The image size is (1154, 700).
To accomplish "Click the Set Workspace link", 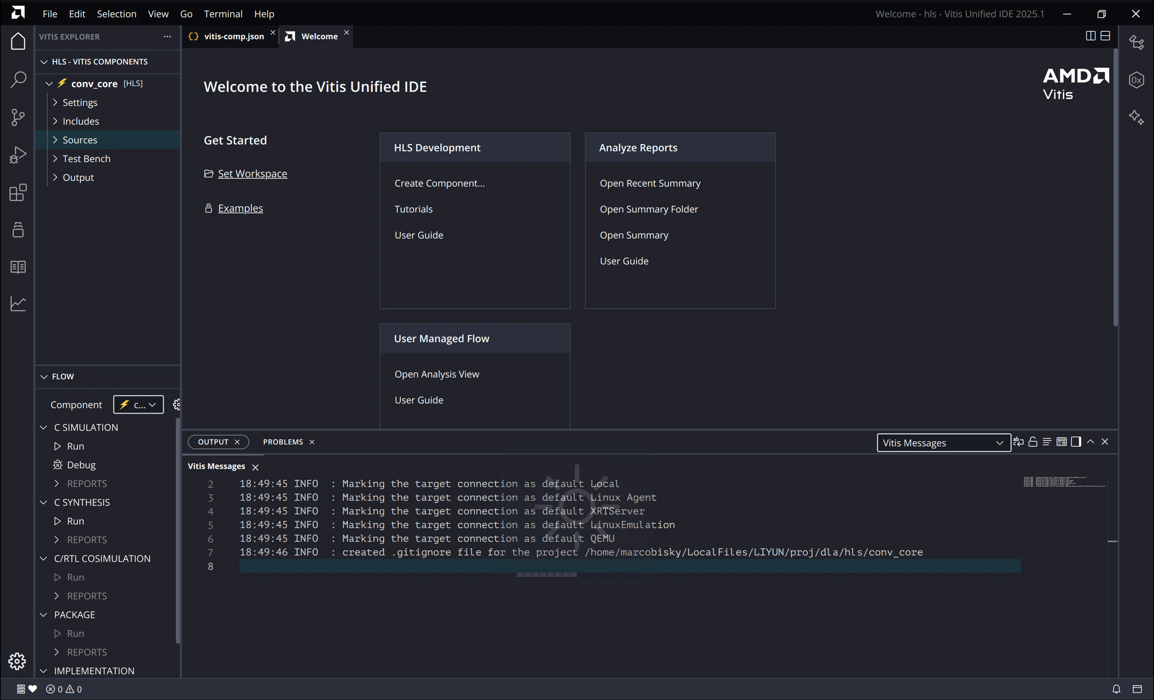I will click(x=253, y=173).
